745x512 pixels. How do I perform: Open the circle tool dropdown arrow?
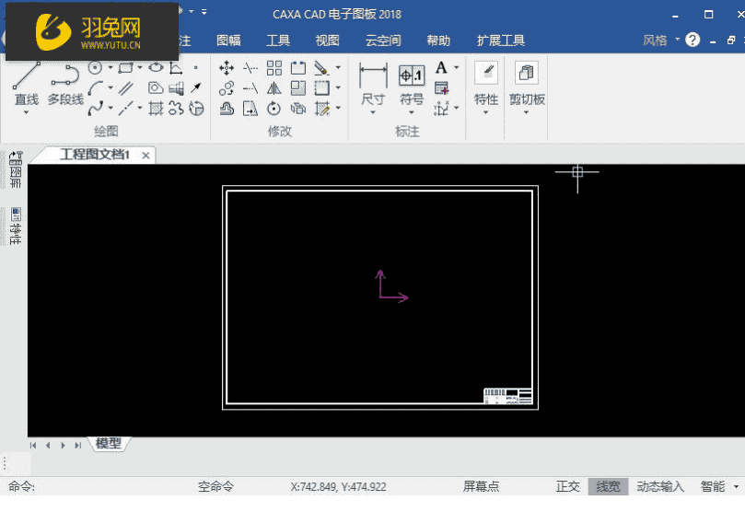pyautogui.click(x=111, y=68)
